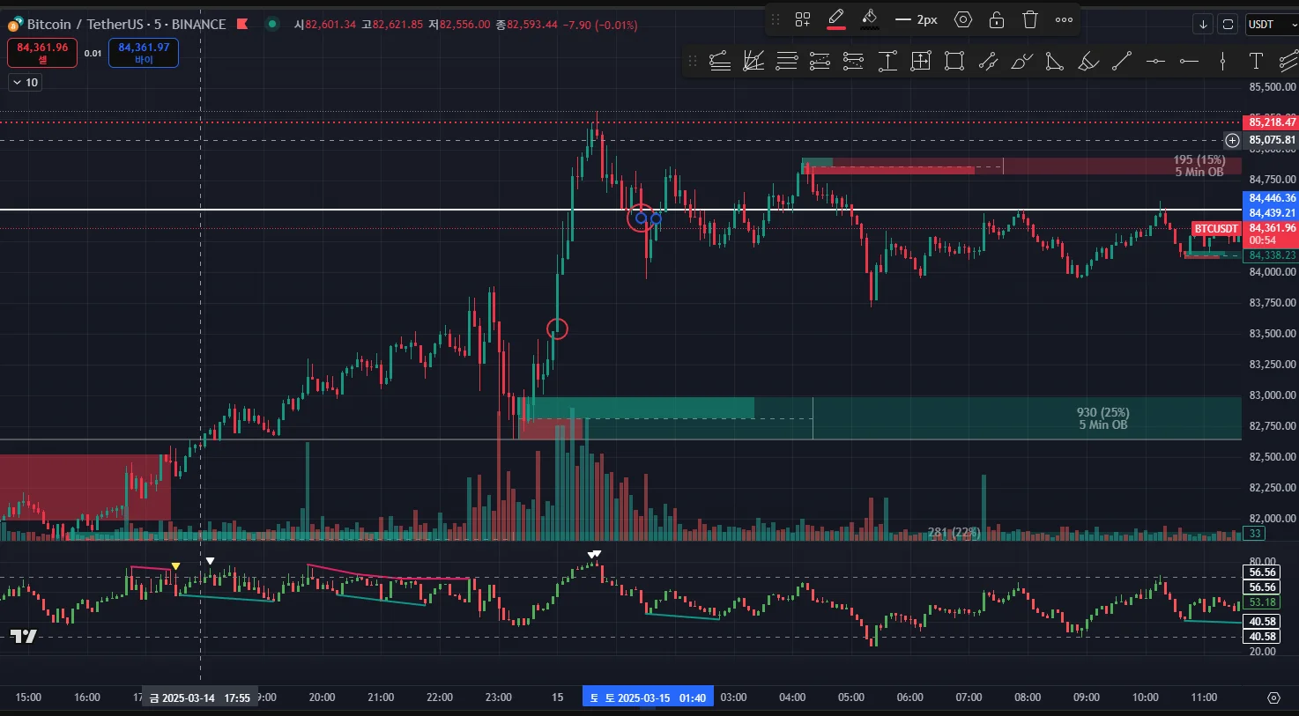The width and height of the screenshot is (1299, 716).
Task: Click the favorites toolbar drag handle
Action: (x=693, y=61)
